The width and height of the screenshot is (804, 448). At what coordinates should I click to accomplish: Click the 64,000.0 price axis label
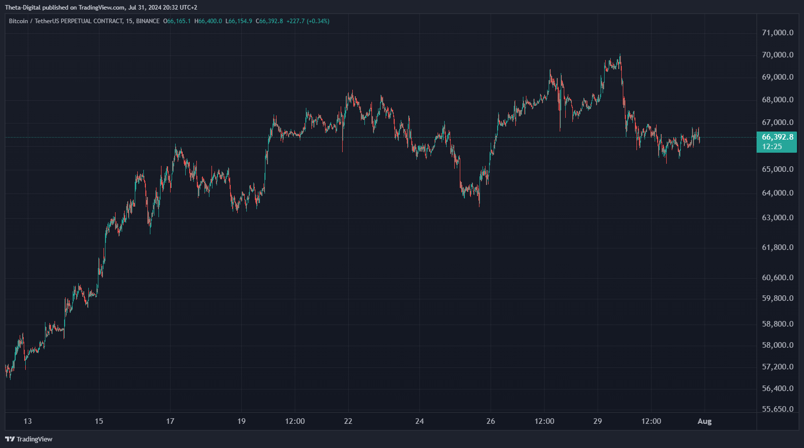(778, 193)
